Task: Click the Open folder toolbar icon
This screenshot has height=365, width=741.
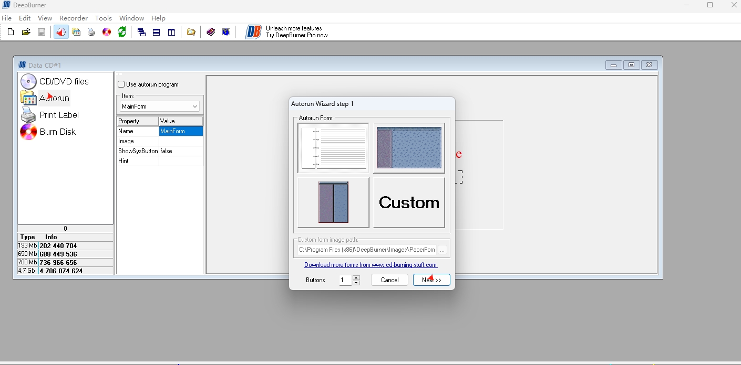Action: click(x=26, y=33)
